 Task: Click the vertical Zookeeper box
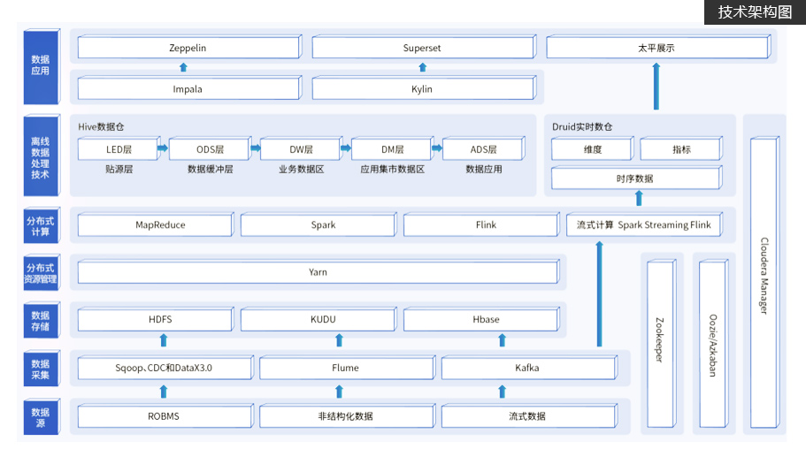[660, 345]
